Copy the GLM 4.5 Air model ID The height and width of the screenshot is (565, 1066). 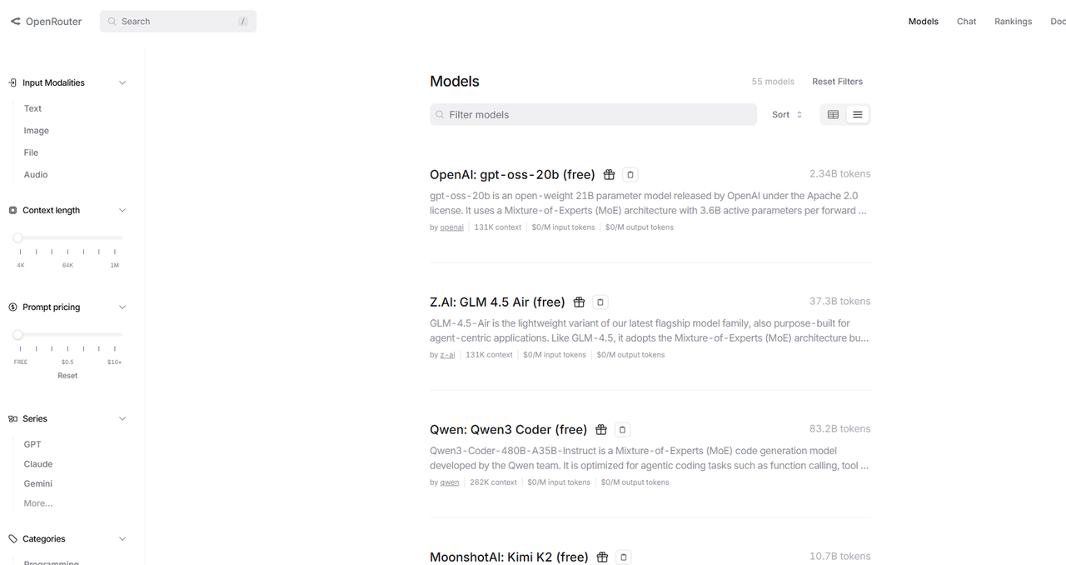[600, 302]
